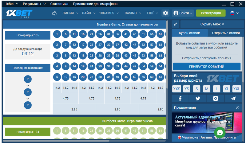Screen dimensions: 246x144
Task: Click the flame hot offers icon
Action: coord(54,13)
